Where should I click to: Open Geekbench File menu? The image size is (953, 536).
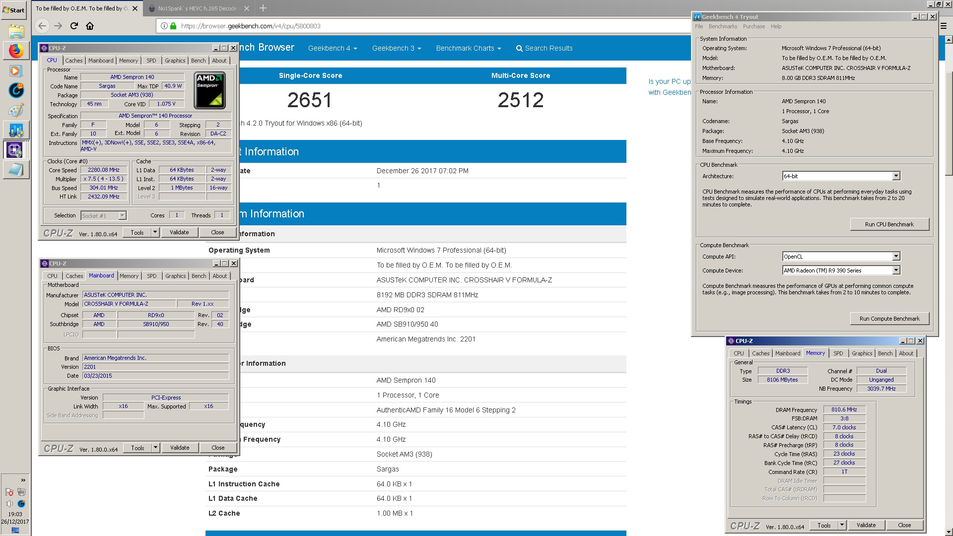699,26
